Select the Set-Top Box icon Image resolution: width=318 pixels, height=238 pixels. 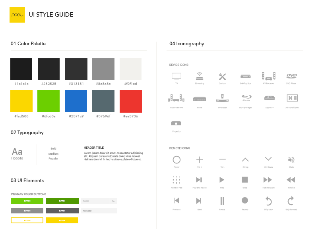pyautogui.click(x=245, y=77)
